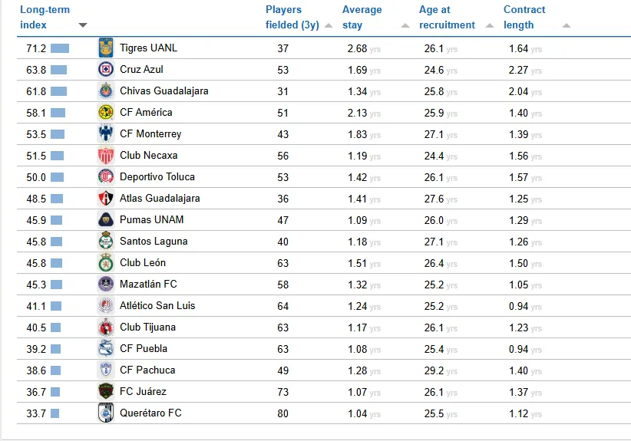Open the Atlas Guadalajara team name
The height and width of the screenshot is (441, 631).
pos(160,198)
